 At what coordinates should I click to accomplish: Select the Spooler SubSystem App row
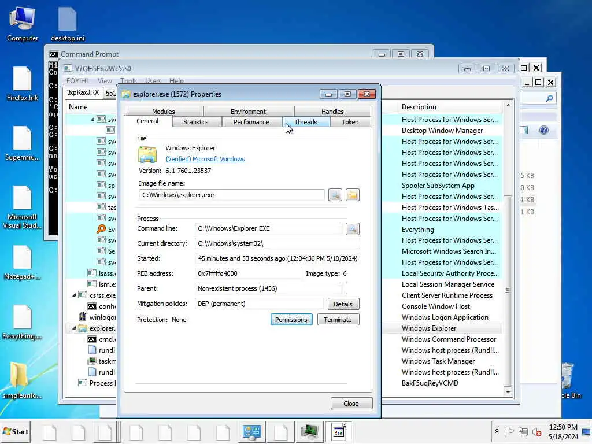click(x=438, y=186)
